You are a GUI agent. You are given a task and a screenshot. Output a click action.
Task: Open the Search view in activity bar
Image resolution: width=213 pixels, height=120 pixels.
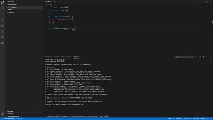point(3,8)
